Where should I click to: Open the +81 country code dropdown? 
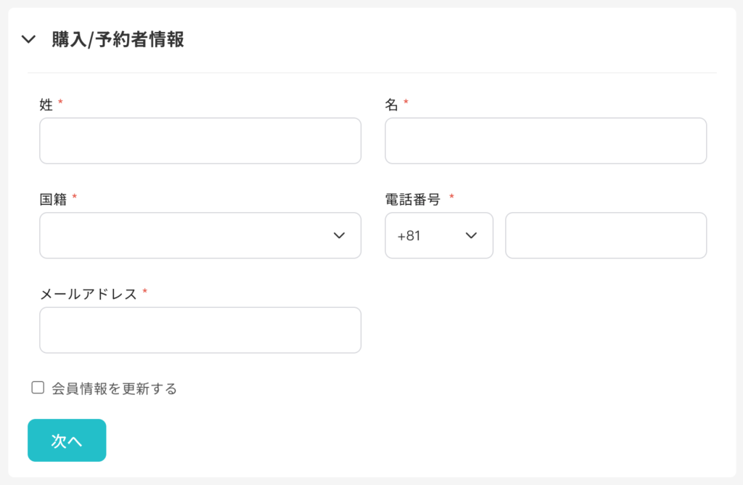point(439,235)
